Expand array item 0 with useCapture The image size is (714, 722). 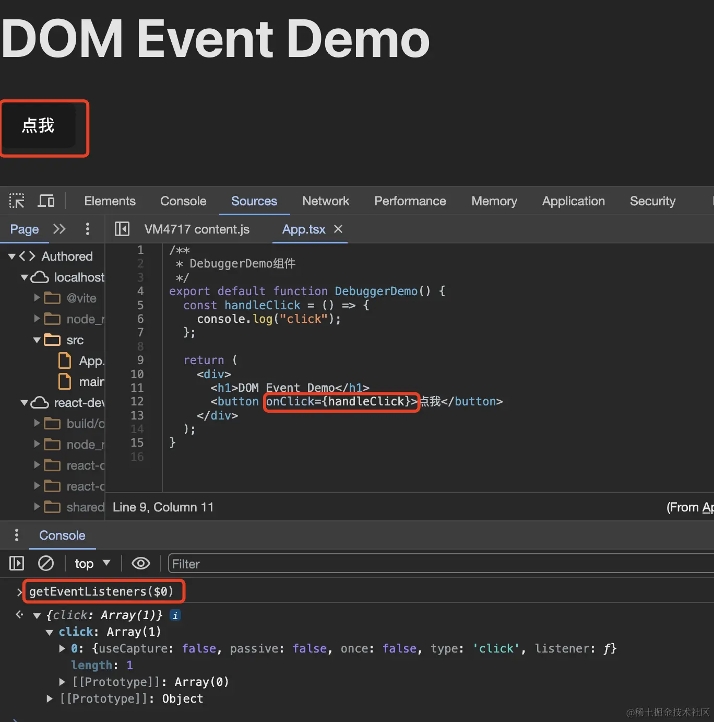point(62,648)
